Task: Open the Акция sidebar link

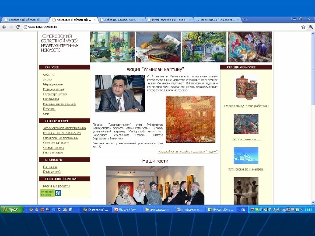Action: point(47,80)
